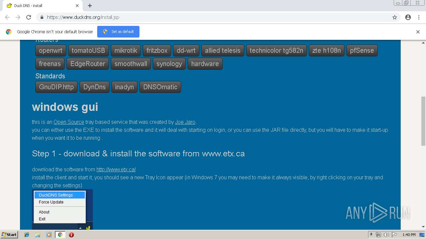Open the synology instructions
Image resolution: width=426 pixels, height=239 pixels.
pyautogui.click(x=169, y=64)
